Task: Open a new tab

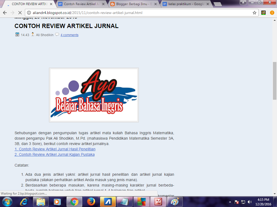Action: click(x=217, y=4)
